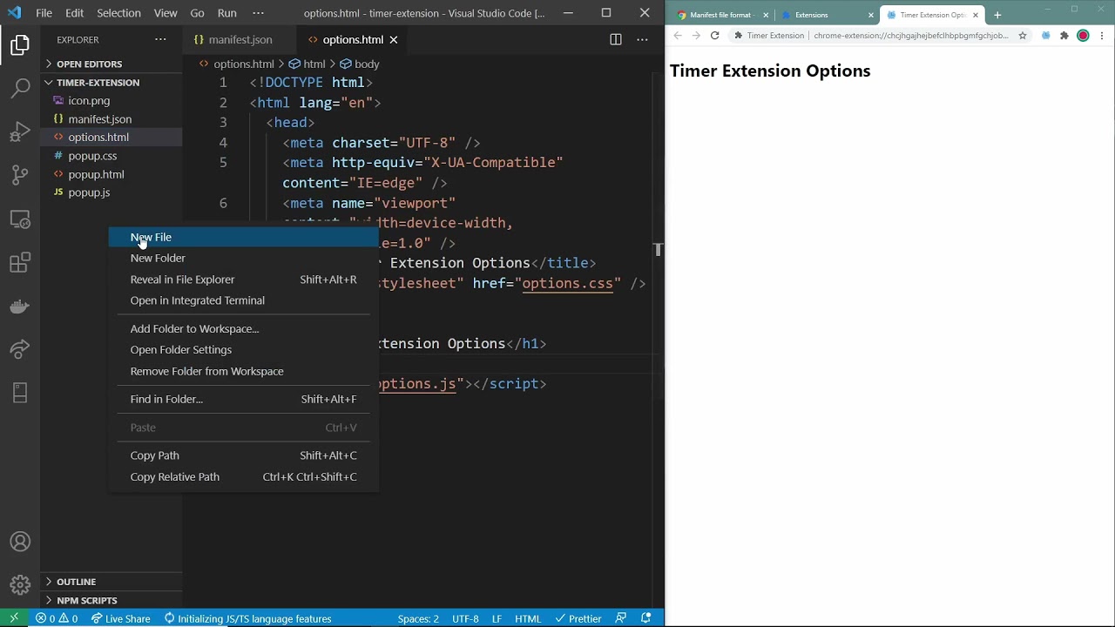Open Remote Explorer view icon

[20, 219]
